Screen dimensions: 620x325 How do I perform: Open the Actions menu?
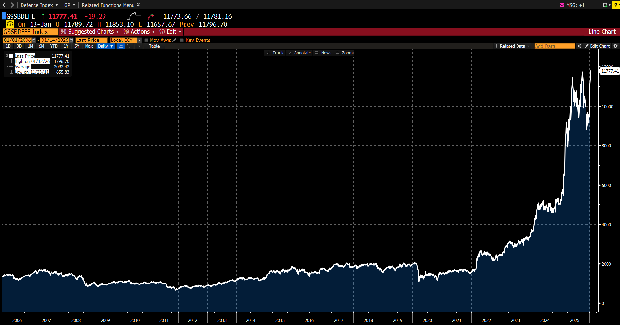pos(139,32)
